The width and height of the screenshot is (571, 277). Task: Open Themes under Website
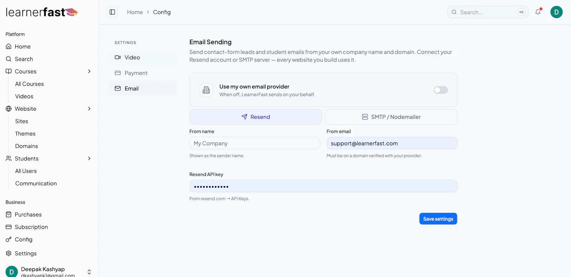pyautogui.click(x=25, y=134)
